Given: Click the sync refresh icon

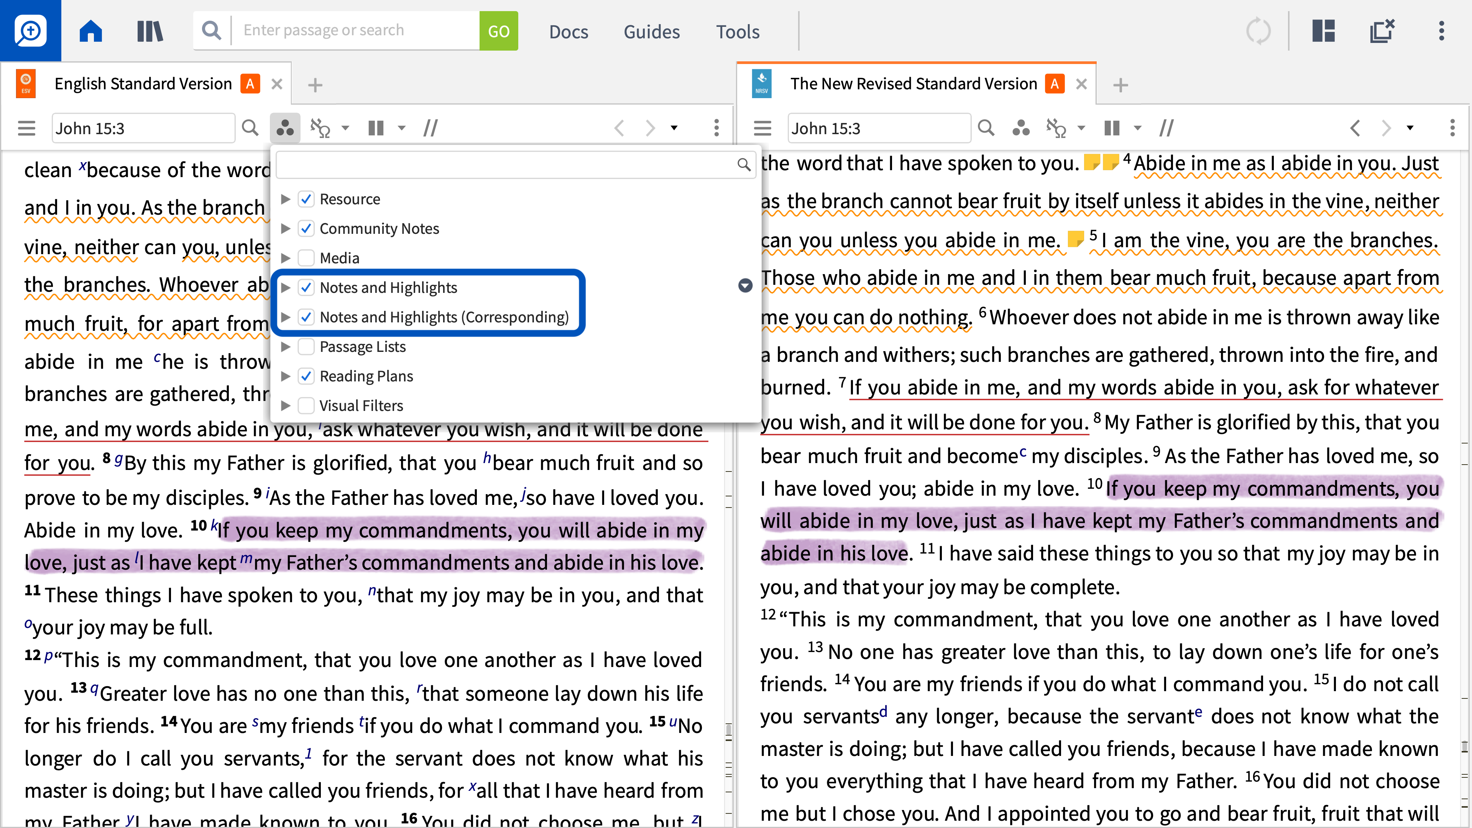Looking at the screenshot, I should pos(1258,31).
